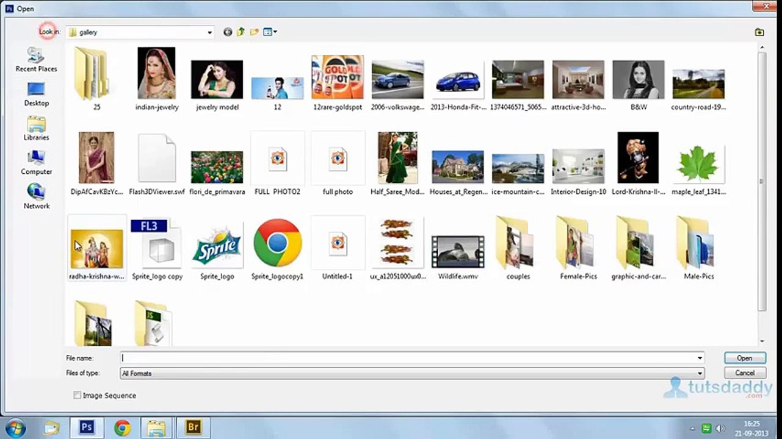Screen dimensions: 782x439
Task: Go back to the last folder visited
Action: point(228,32)
